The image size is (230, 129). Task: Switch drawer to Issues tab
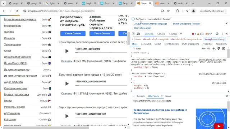point(168,96)
